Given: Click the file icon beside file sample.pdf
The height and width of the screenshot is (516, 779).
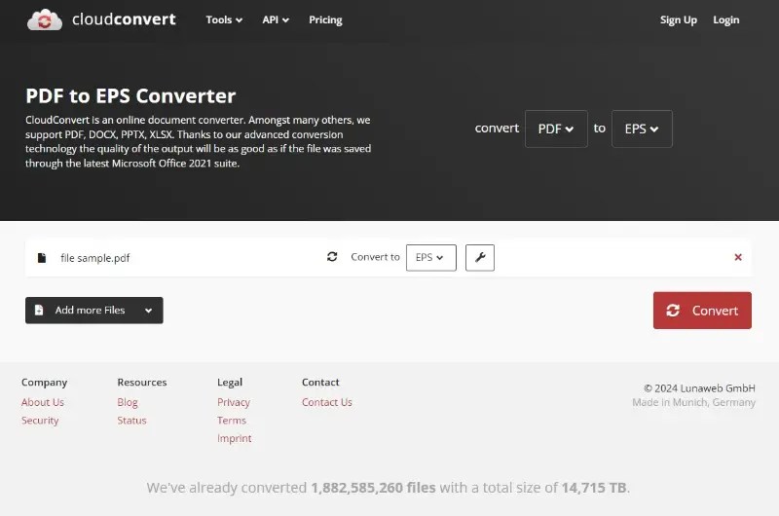Looking at the screenshot, I should [x=42, y=257].
